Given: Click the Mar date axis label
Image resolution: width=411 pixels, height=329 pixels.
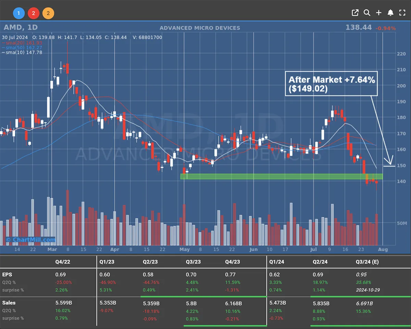Looking at the screenshot, I should point(52,249).
